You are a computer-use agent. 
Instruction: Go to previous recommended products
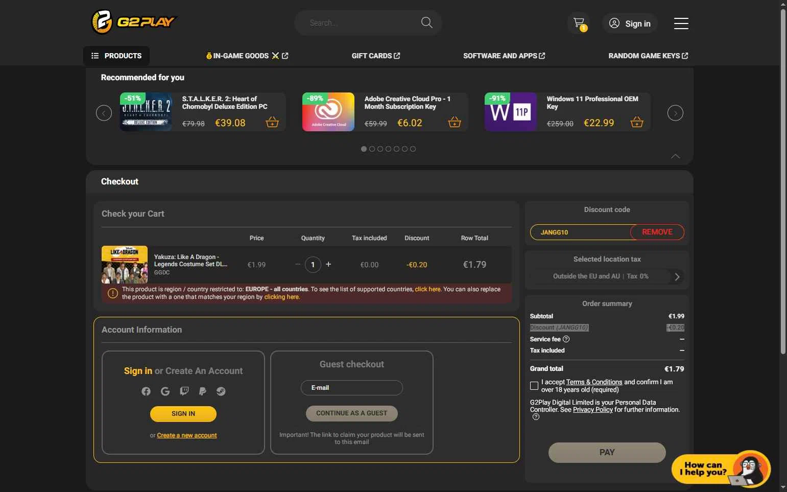pyautogui.click(x=104, y=113)
